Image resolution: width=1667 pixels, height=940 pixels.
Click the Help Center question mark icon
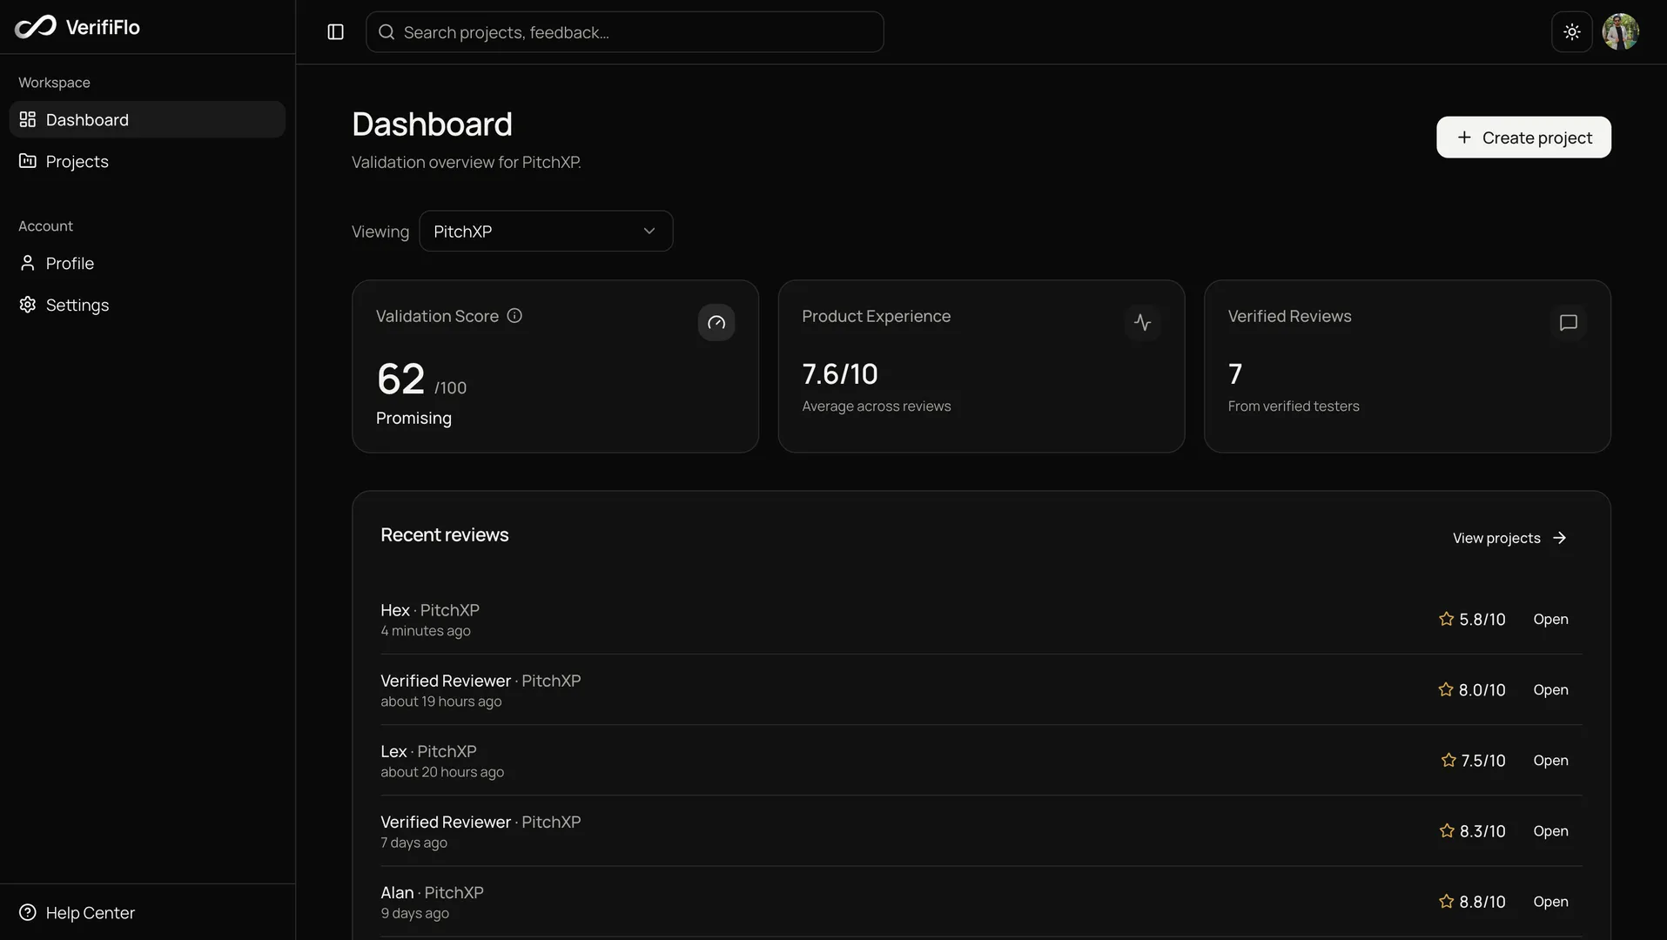28,912
